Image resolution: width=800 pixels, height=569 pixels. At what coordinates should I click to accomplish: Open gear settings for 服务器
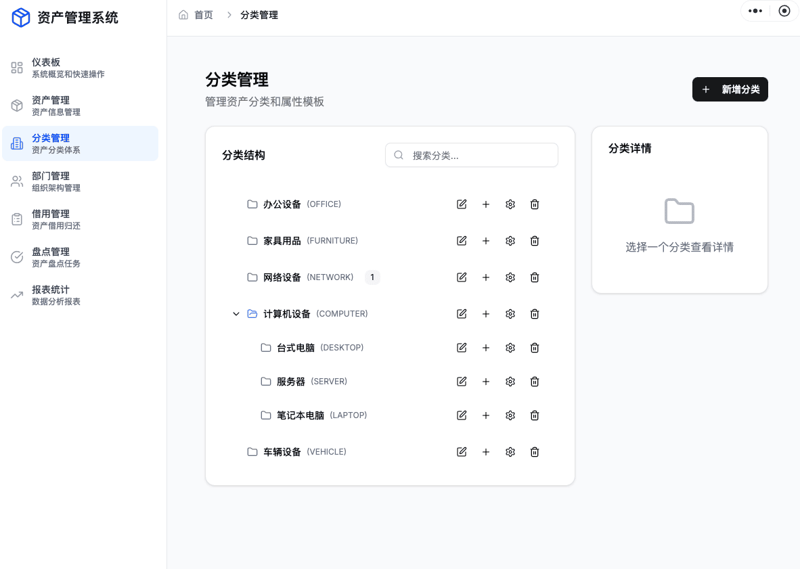510,382
